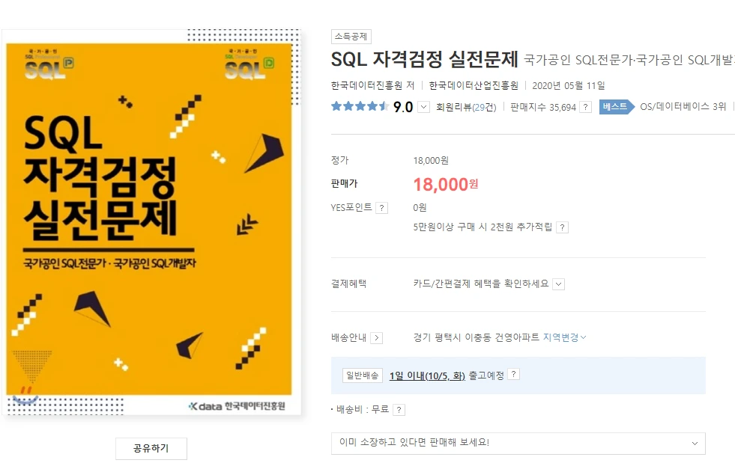Click help icon next to 2천원 추가적립

(563, 227)
